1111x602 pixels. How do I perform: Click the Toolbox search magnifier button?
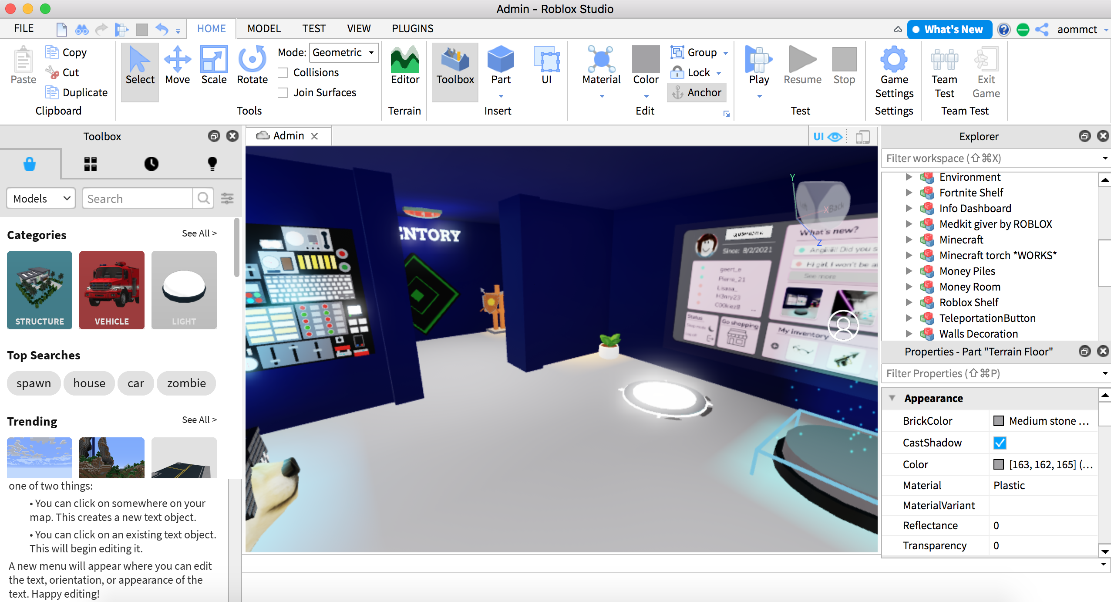click(203, 199)
